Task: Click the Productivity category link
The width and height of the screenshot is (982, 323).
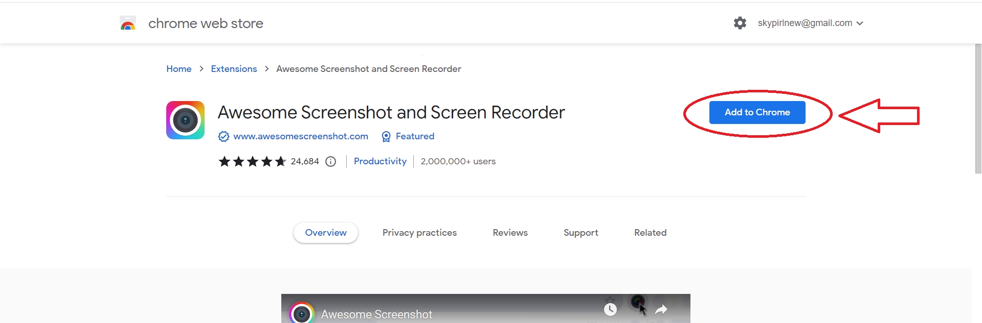Action: pos(380,161)
